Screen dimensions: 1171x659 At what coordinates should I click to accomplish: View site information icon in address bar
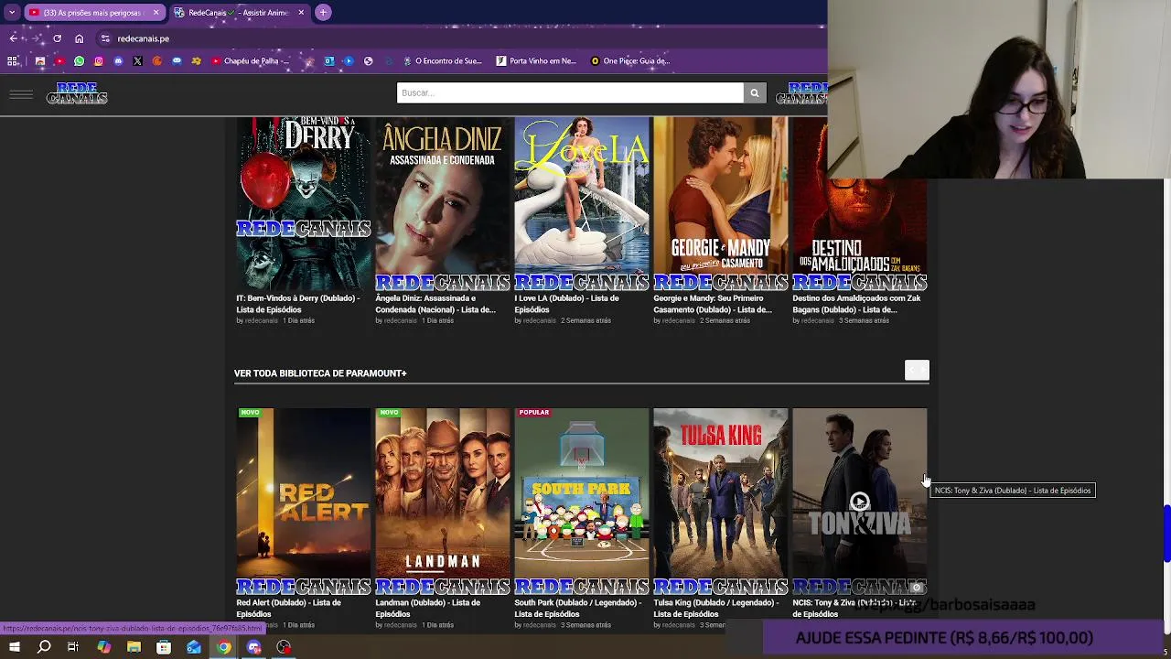coord(105,38)
